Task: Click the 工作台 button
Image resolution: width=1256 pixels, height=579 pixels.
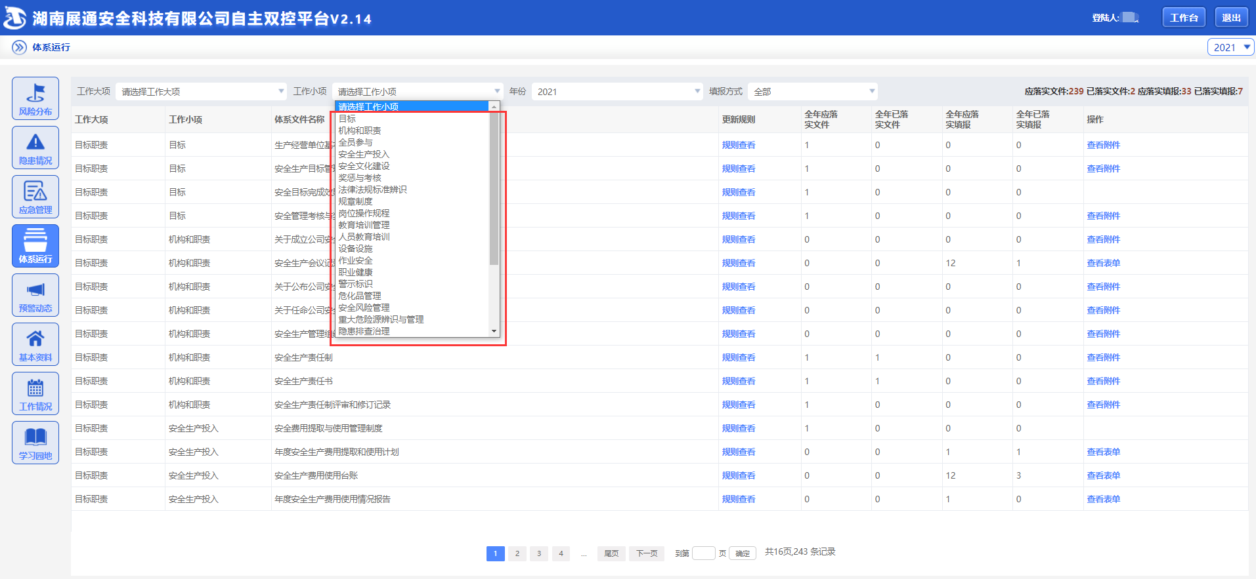Action: [1184, 18]
